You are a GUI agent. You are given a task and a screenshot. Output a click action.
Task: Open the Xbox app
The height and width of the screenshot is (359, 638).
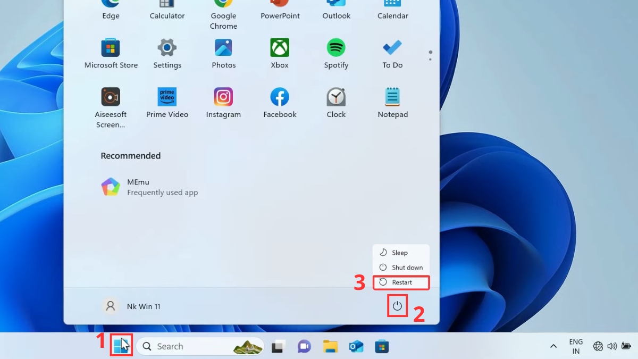click(279, 49)
